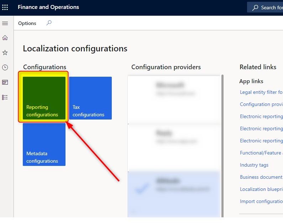Open Workspaces icon in sidebar
283x223 pixels.
5,82
